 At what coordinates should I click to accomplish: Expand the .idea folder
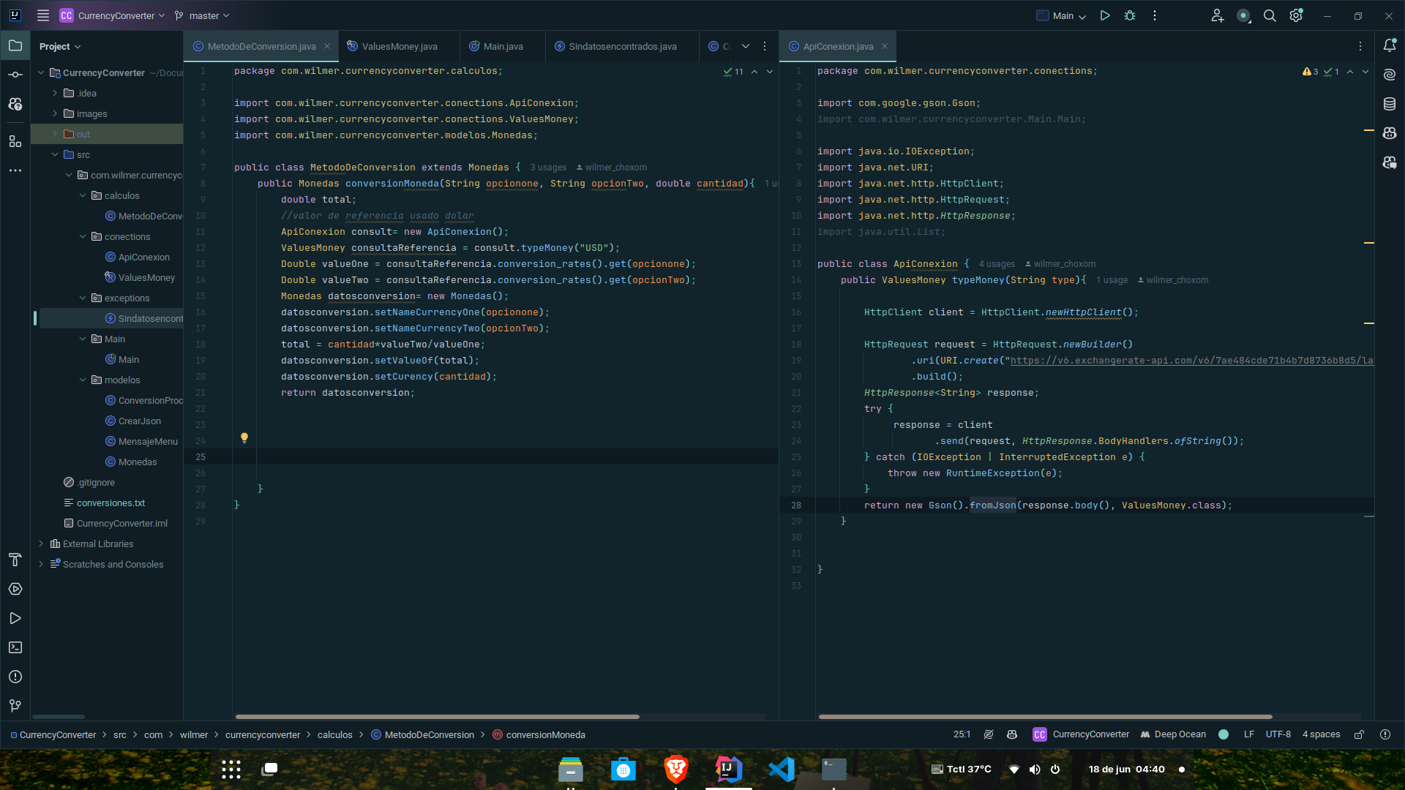(x=55, y=93)
